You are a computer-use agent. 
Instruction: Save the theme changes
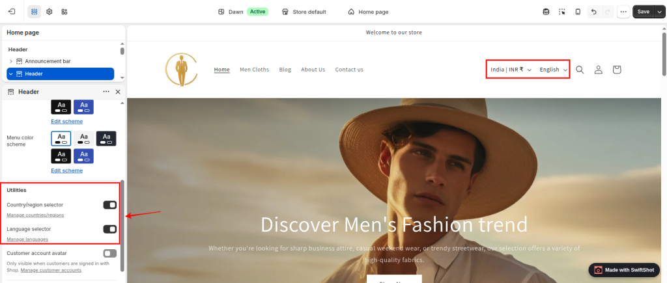(x=643, y=12)
